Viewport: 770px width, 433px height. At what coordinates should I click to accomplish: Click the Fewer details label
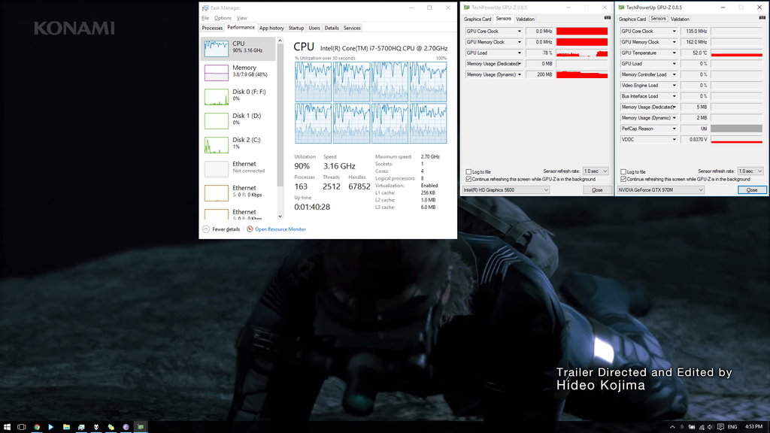click(226, 229)
